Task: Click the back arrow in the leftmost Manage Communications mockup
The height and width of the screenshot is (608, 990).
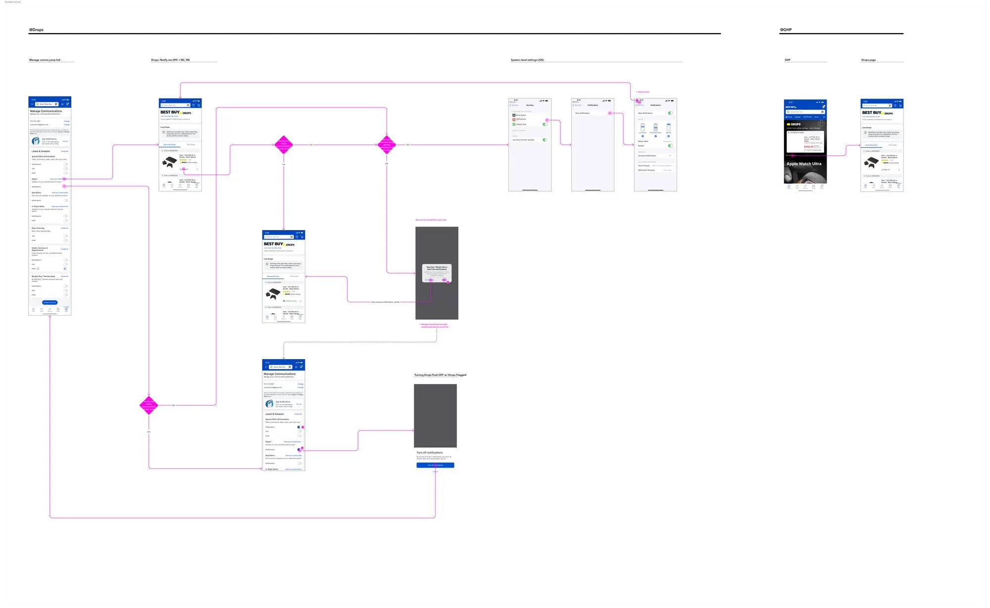Action: (x=32, y=104)
